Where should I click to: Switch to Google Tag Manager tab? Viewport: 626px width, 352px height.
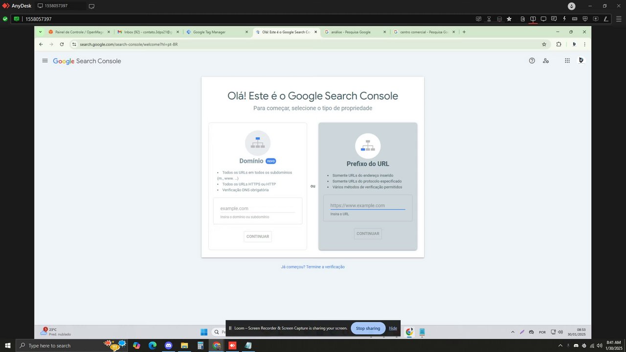[x=218, y=32]
